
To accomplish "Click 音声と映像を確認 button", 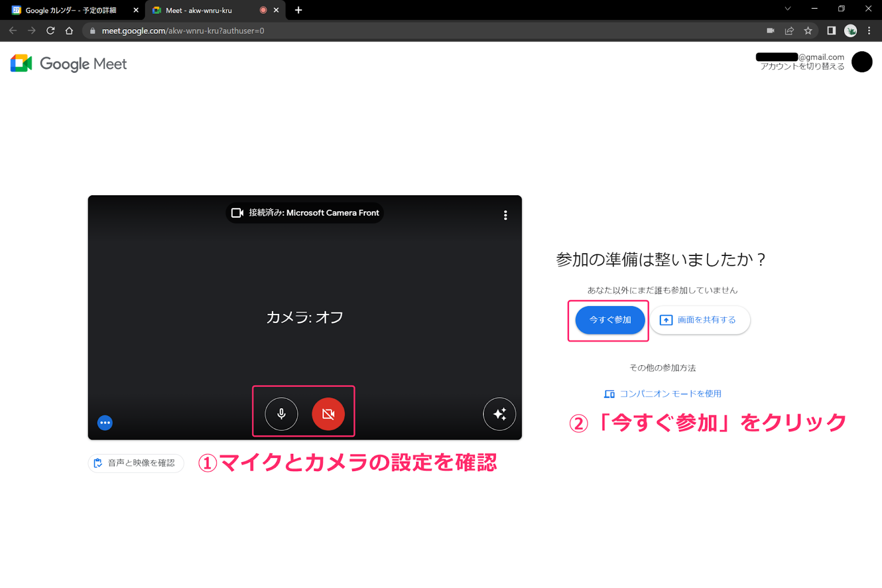I will [x=136, y=463].
